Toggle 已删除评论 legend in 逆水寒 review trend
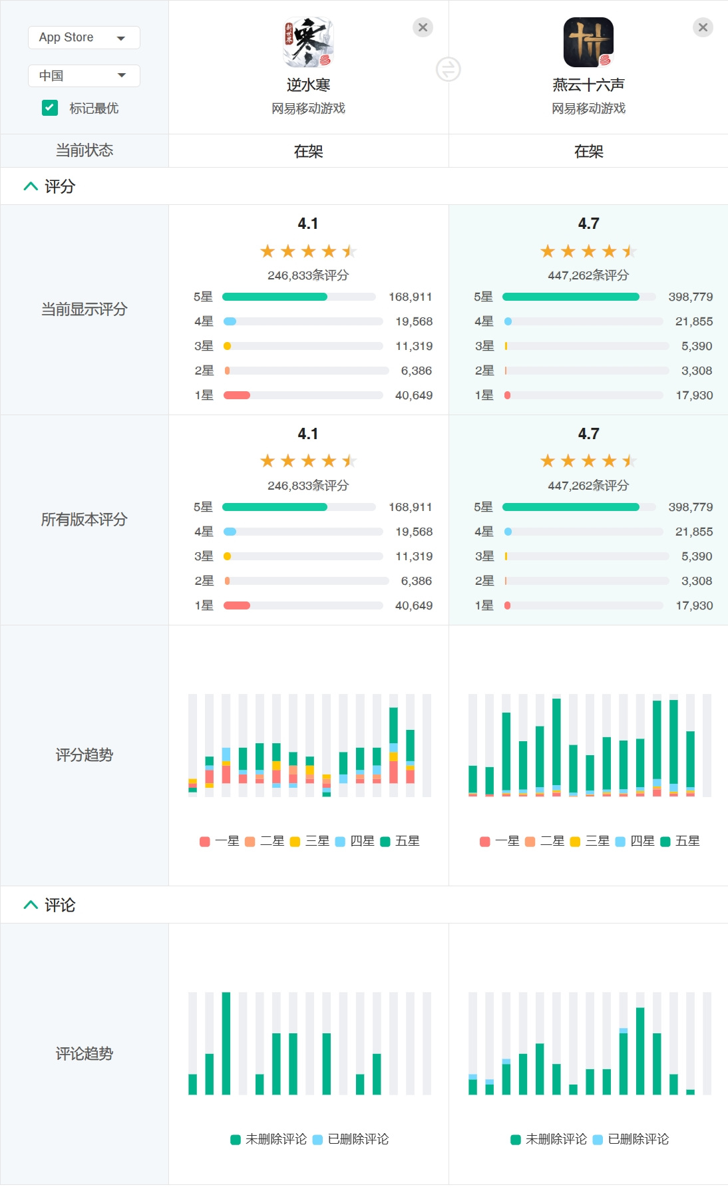728x1189 pixels. [x=351, y=1139]
